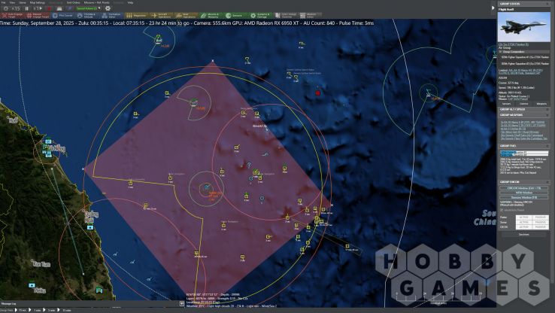Screen dimensions: 555x313
Task: Open the Unit Orders menu
Action: pyautogui.click(x=73, y=2)
